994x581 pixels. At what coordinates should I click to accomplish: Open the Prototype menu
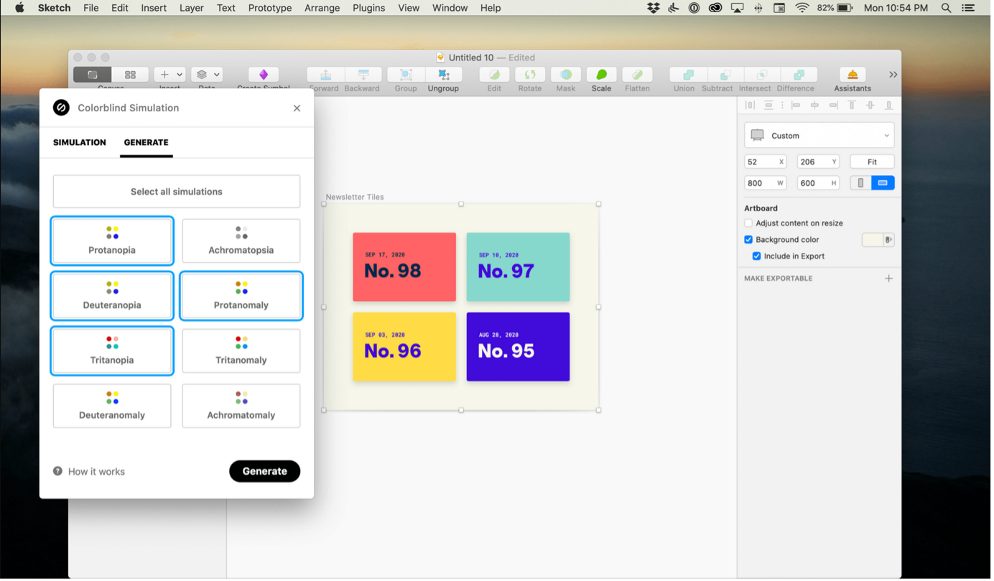271,8
